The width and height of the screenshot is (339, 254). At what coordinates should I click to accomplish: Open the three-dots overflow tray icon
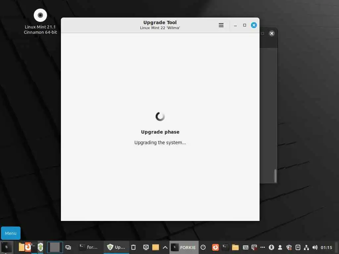tap(263, 247)
